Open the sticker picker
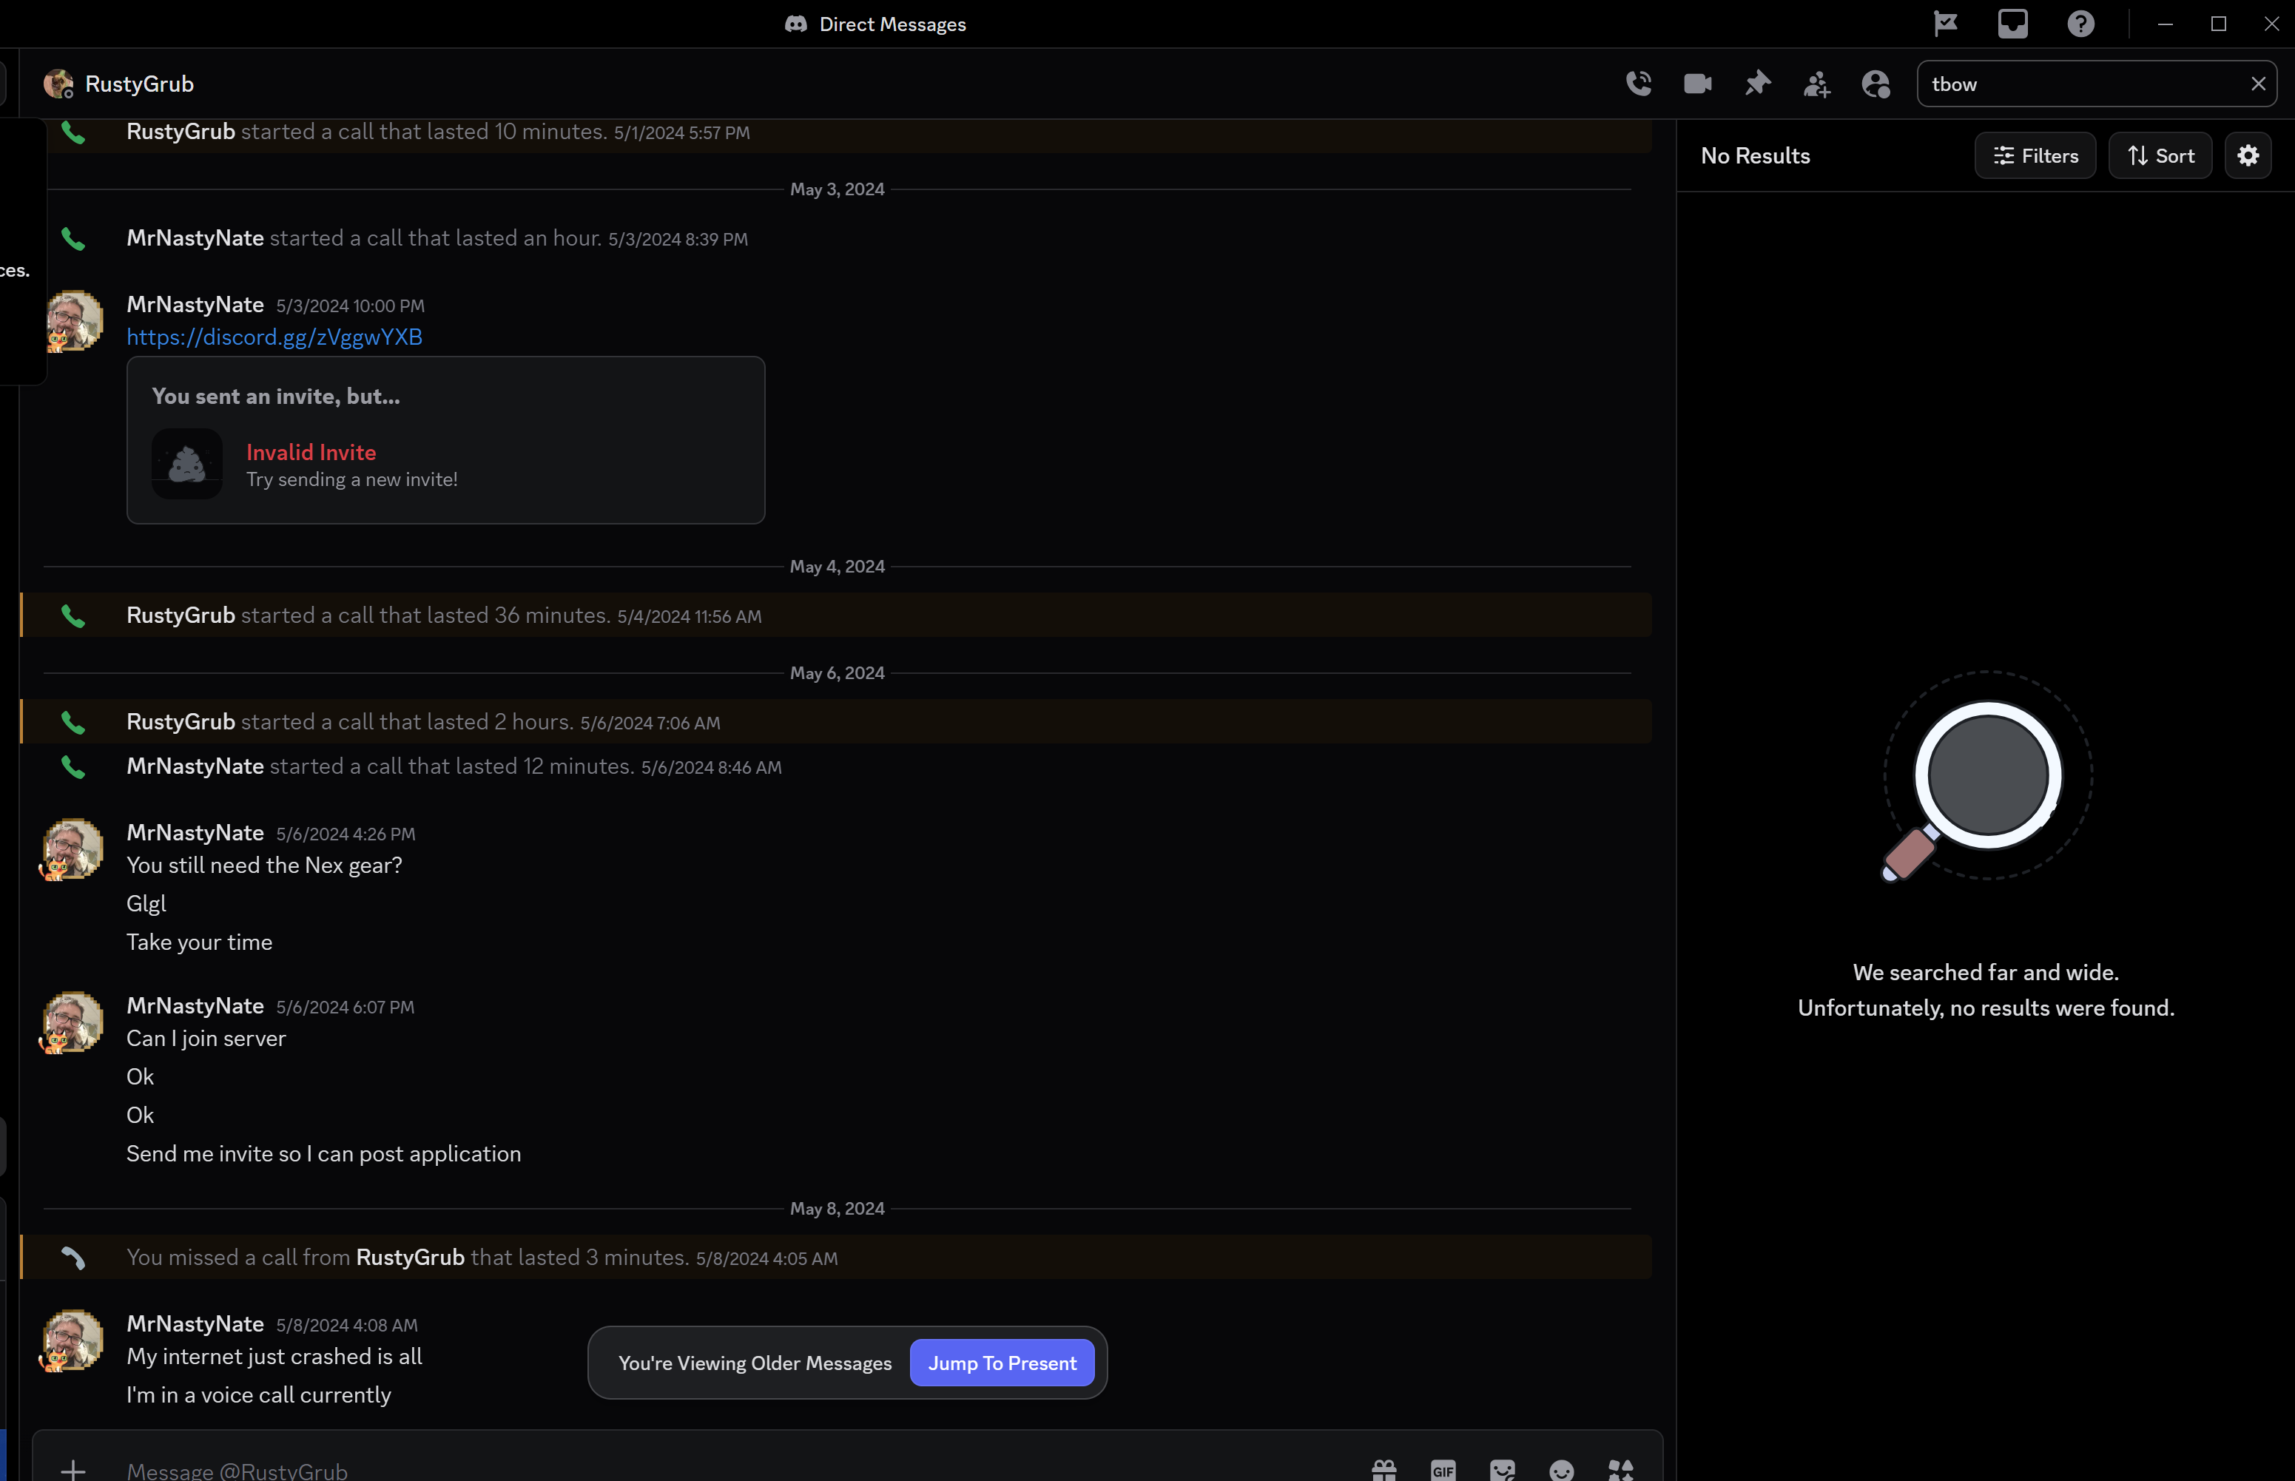Screen dimensions: 2295x1481 [x=1503, y=1469]
